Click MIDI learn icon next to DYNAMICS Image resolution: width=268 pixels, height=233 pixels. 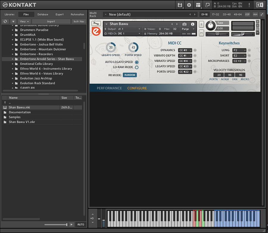click(195, 50)
